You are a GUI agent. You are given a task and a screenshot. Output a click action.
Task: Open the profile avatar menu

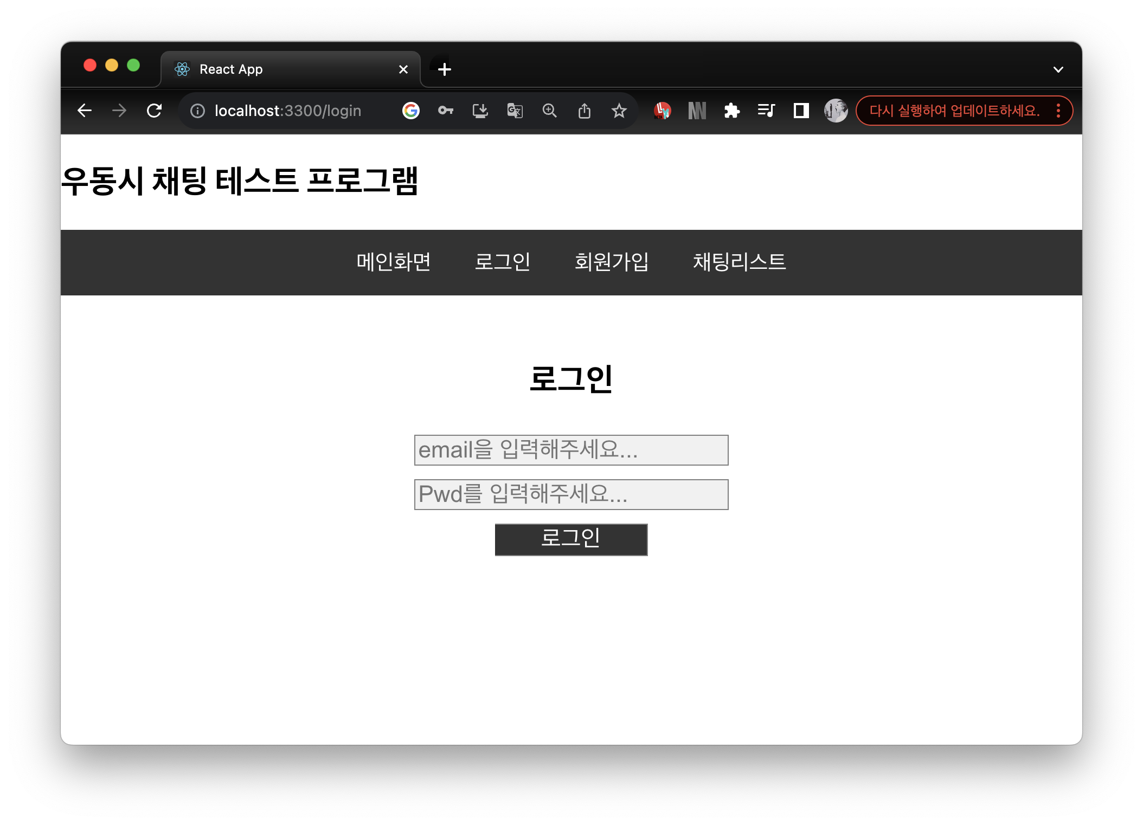(836, 111)
